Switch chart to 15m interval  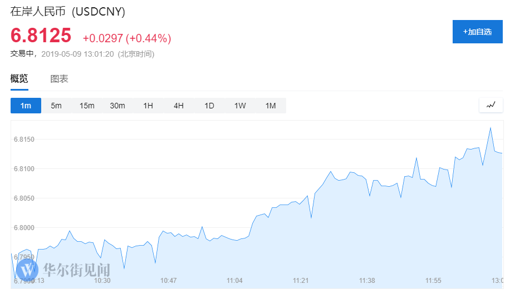(x=87, y=106)
